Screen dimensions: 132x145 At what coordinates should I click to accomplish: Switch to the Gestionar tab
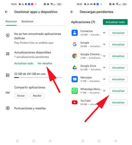tap(27, 21)
